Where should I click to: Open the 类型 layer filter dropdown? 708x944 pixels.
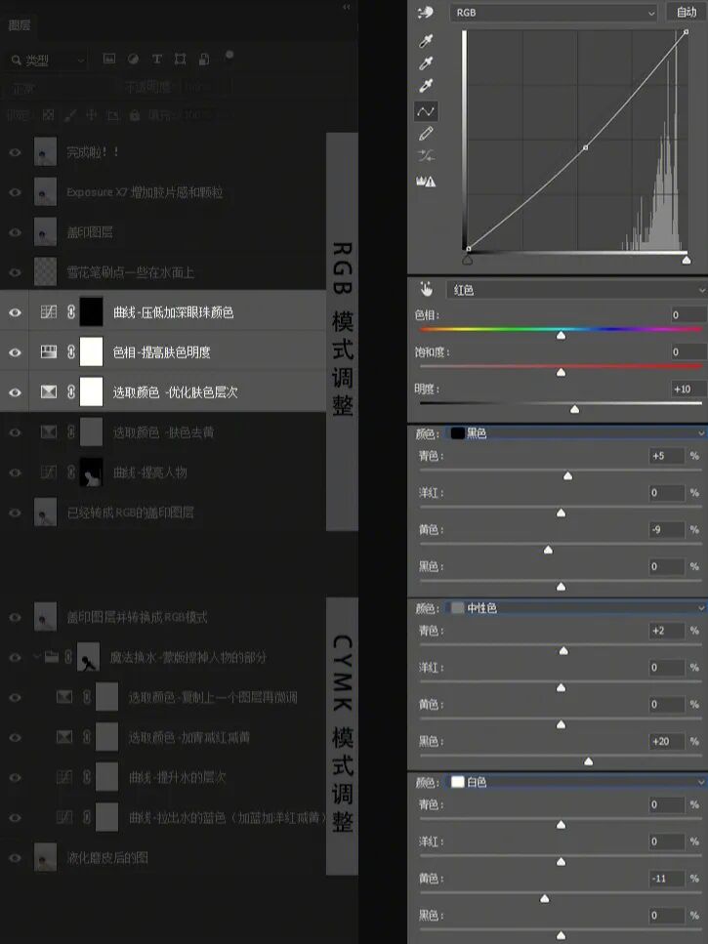(48, 61)
